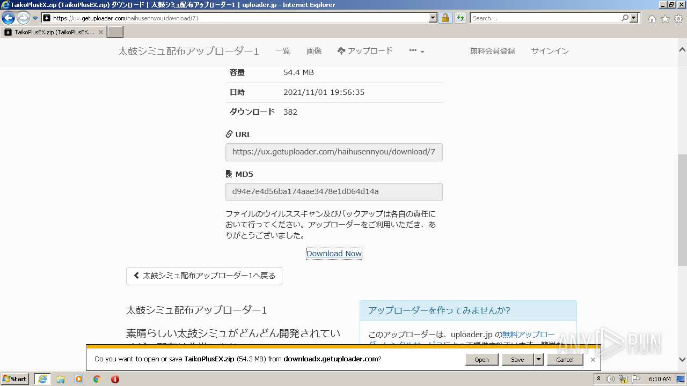Open media player taskbar icon
The width and height of the screenshot is (687, 386).
click(79, 379)
